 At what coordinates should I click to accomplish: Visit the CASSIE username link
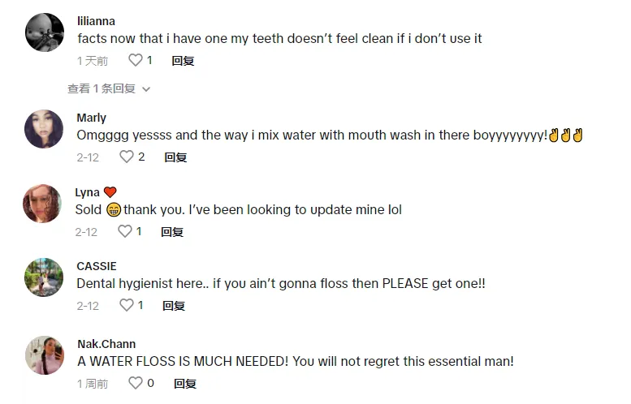97,266
